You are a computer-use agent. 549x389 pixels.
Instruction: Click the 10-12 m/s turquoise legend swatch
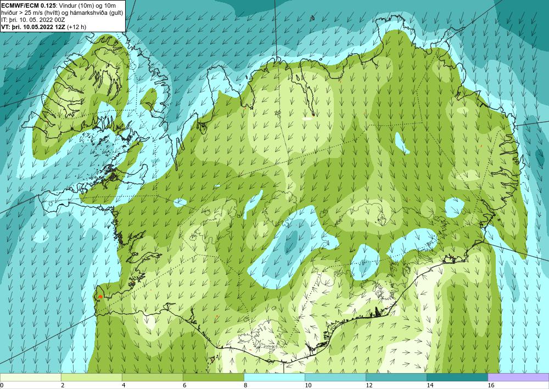pyautogui.click(x=335, y=377)
